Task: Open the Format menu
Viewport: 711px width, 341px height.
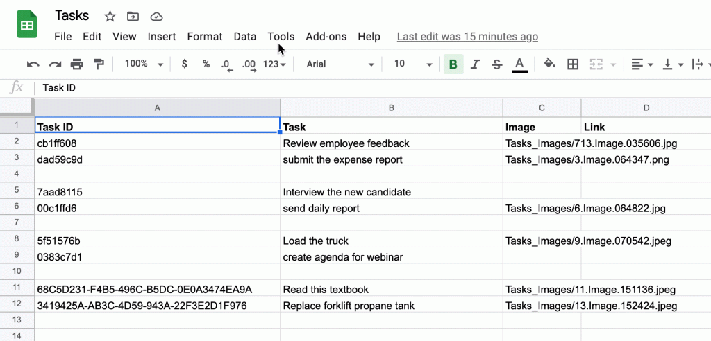Action: [205, 37]
